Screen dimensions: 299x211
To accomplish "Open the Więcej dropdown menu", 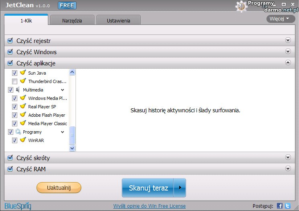I will (280, 19).
